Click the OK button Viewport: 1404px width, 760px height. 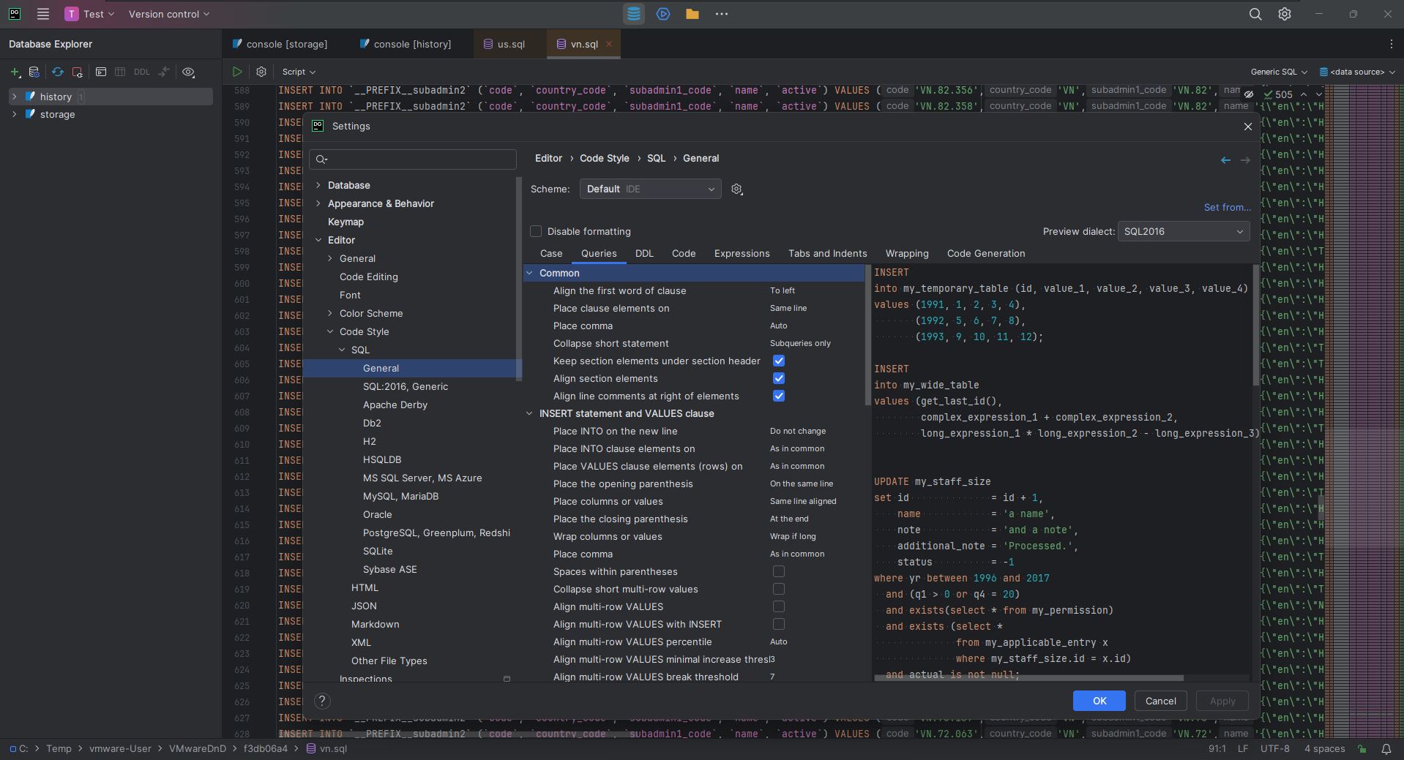1099,701
